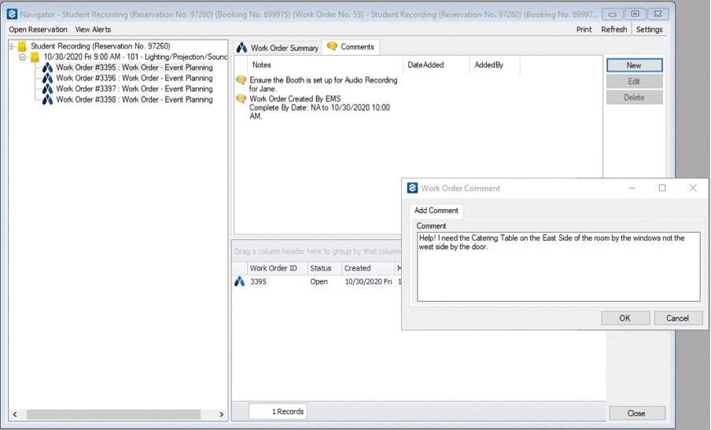Click the Work Order #3398 tree icon

tap(48, 100)
